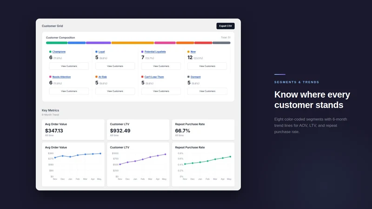Select the purple Potential Loyalists bar segment
372x209 pixels.
99,43
